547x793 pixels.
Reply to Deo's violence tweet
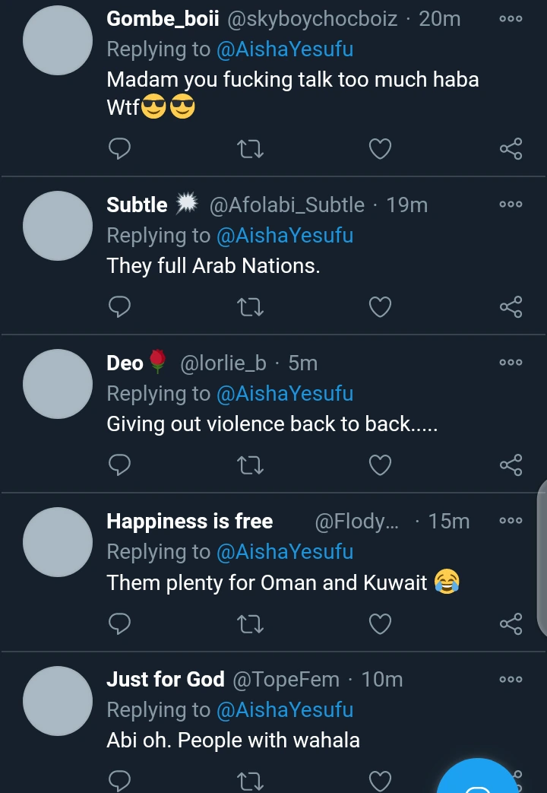coord(119,465)
